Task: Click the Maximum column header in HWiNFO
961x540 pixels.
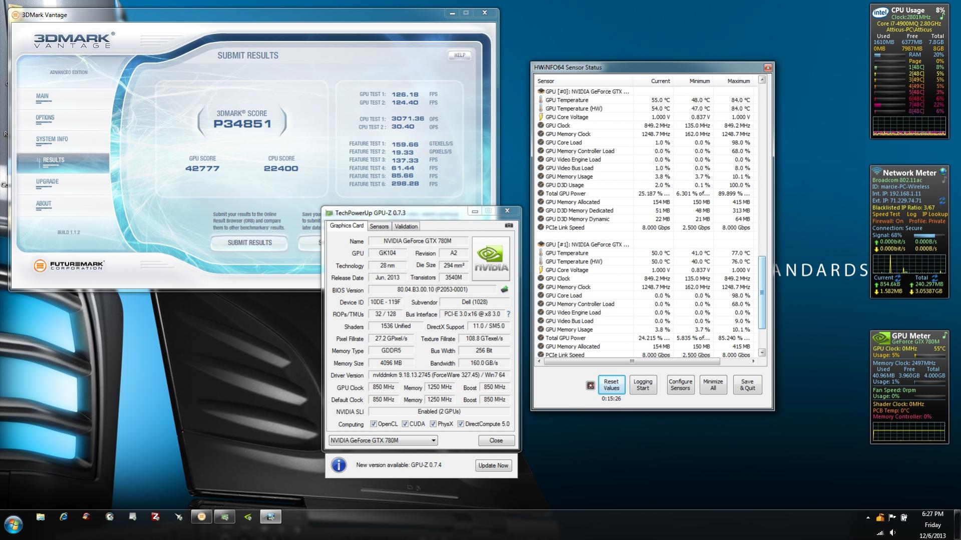Action: click(x=734, y=81)
